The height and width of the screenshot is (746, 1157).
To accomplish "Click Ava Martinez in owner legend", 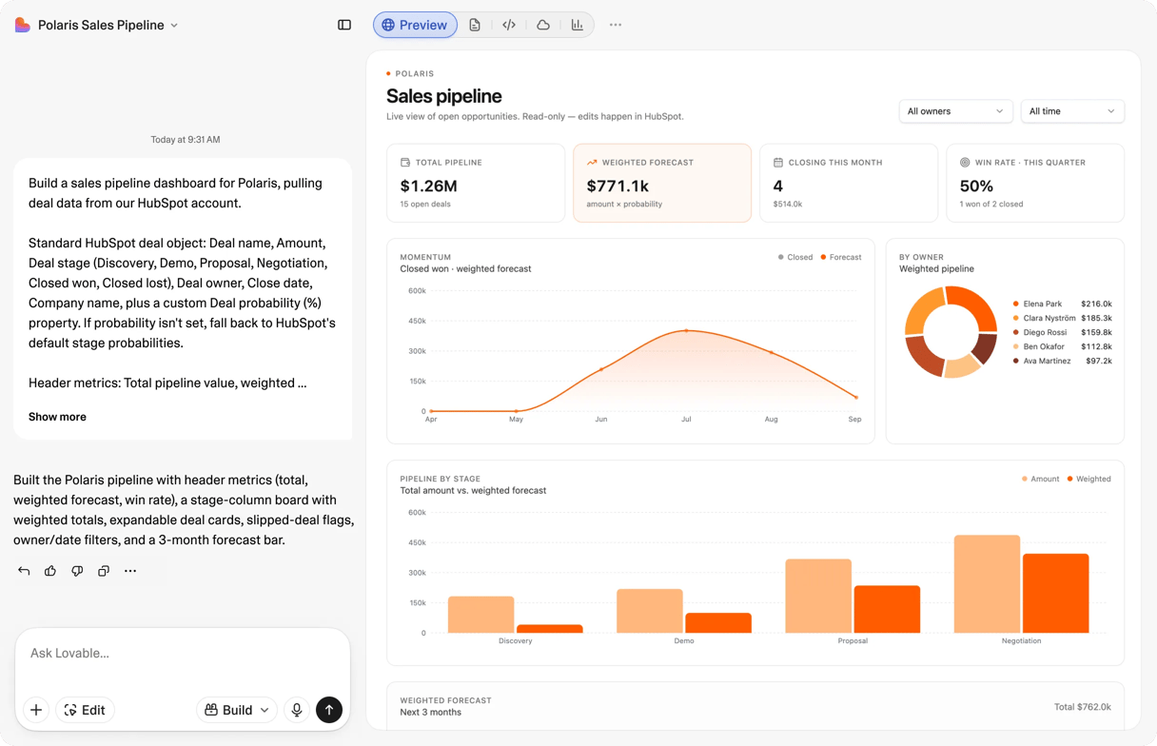I will pyautogui.click(x=1047, y=361).
